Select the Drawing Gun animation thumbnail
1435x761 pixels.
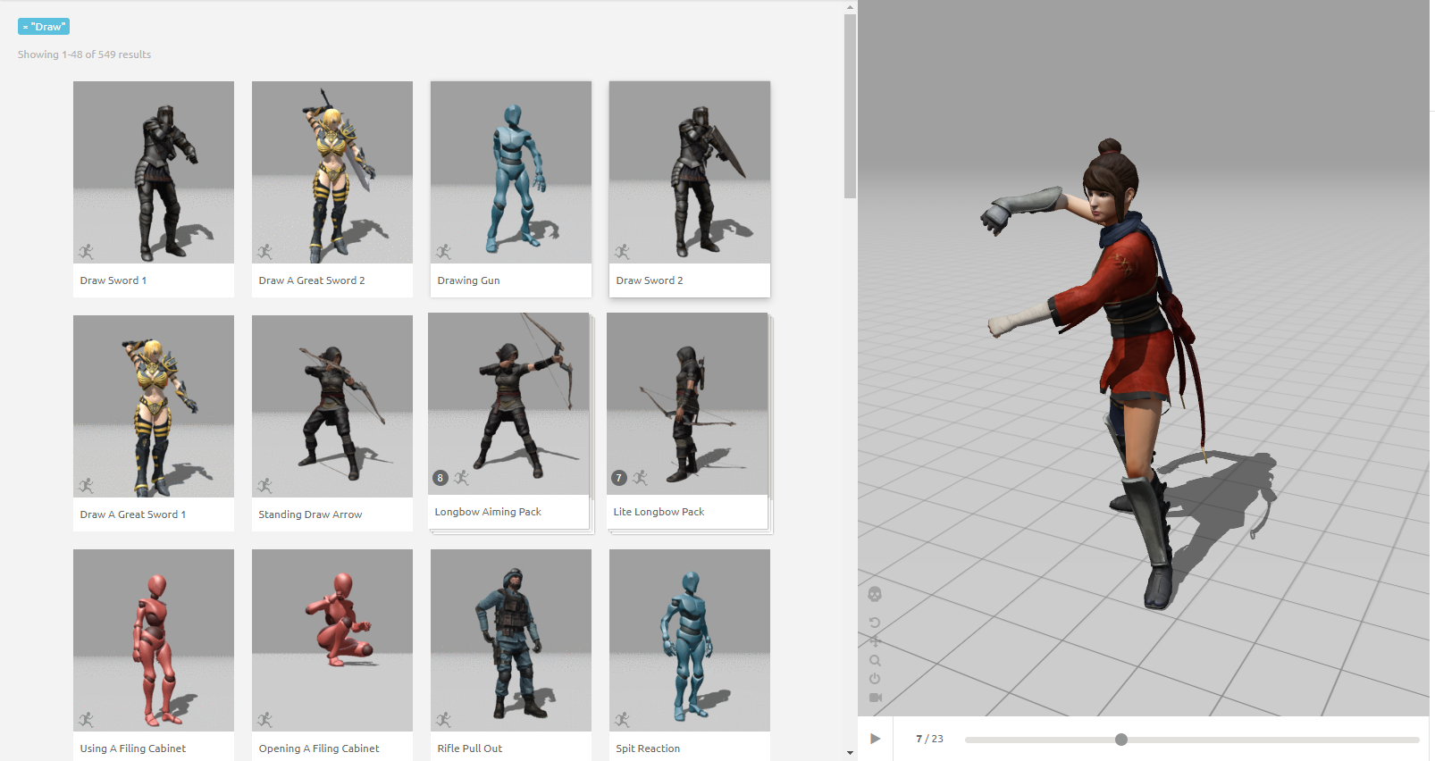(x=511, y=172)
